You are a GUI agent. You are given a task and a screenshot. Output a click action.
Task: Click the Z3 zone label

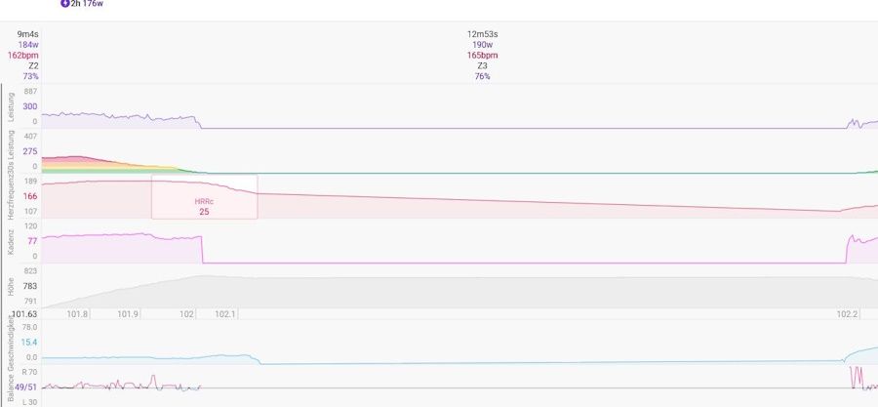point(482,66)
